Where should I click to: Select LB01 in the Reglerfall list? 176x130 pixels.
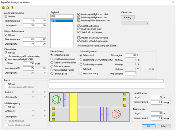click(62, 21)
